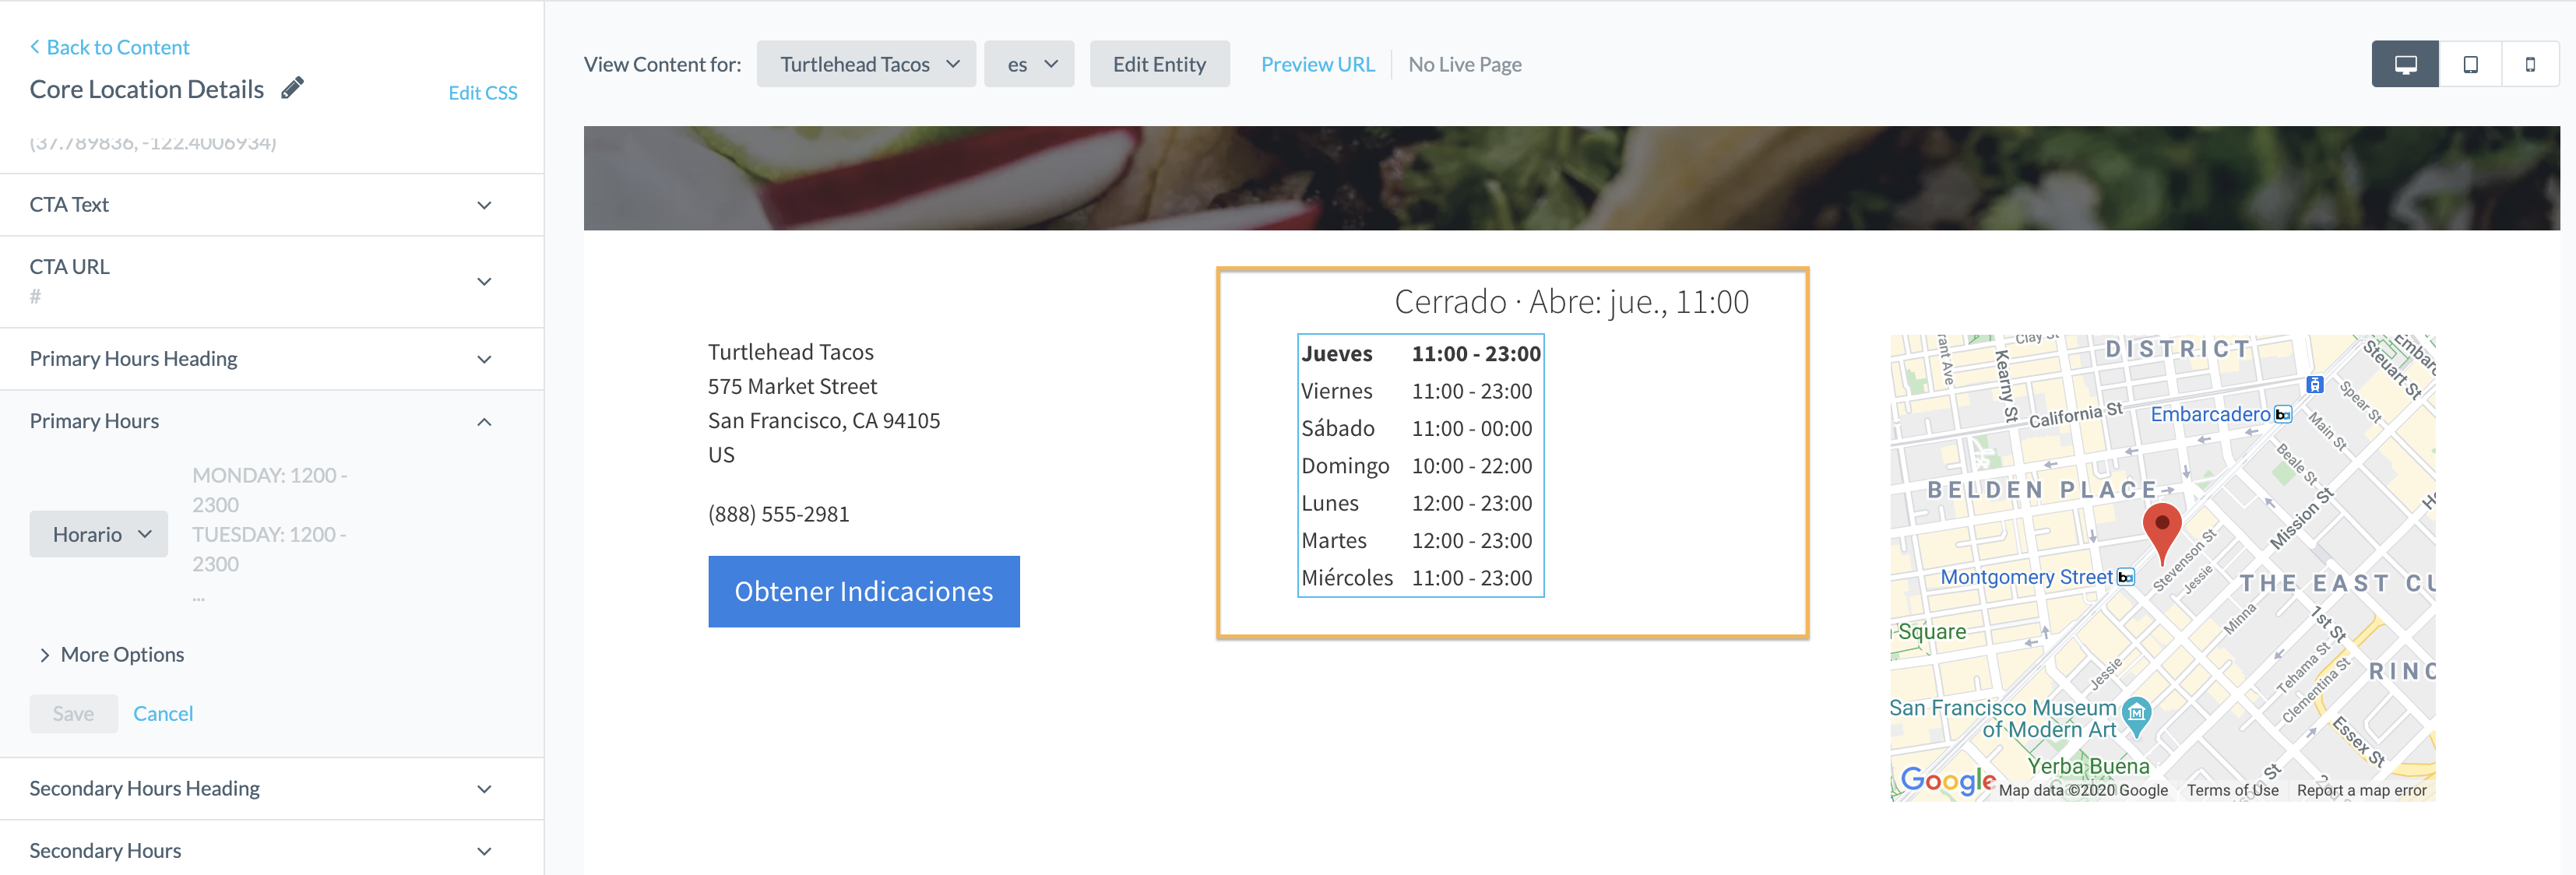Click the phone number (888) 555-2981
This screenshot has width=2576, height=875.
pos(778,514)
